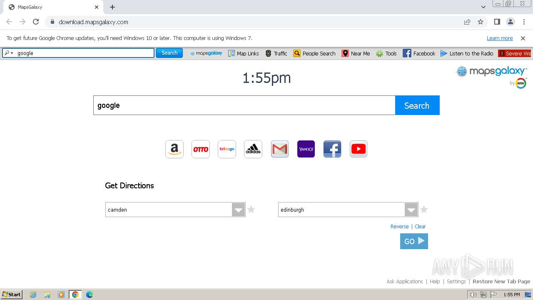The image size is (533, 300).
Task: Open the toolbar search magnifier dropdown
Action: 9,53
